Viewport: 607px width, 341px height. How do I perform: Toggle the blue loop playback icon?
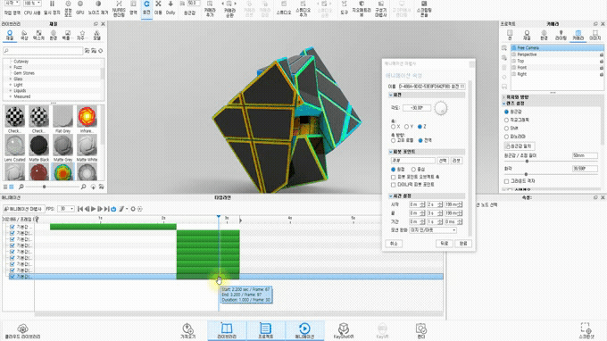tap(113, 209)
